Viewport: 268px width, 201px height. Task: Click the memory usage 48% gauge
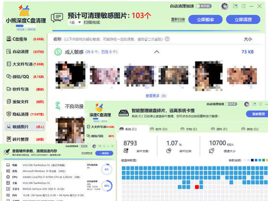(107, 186)
